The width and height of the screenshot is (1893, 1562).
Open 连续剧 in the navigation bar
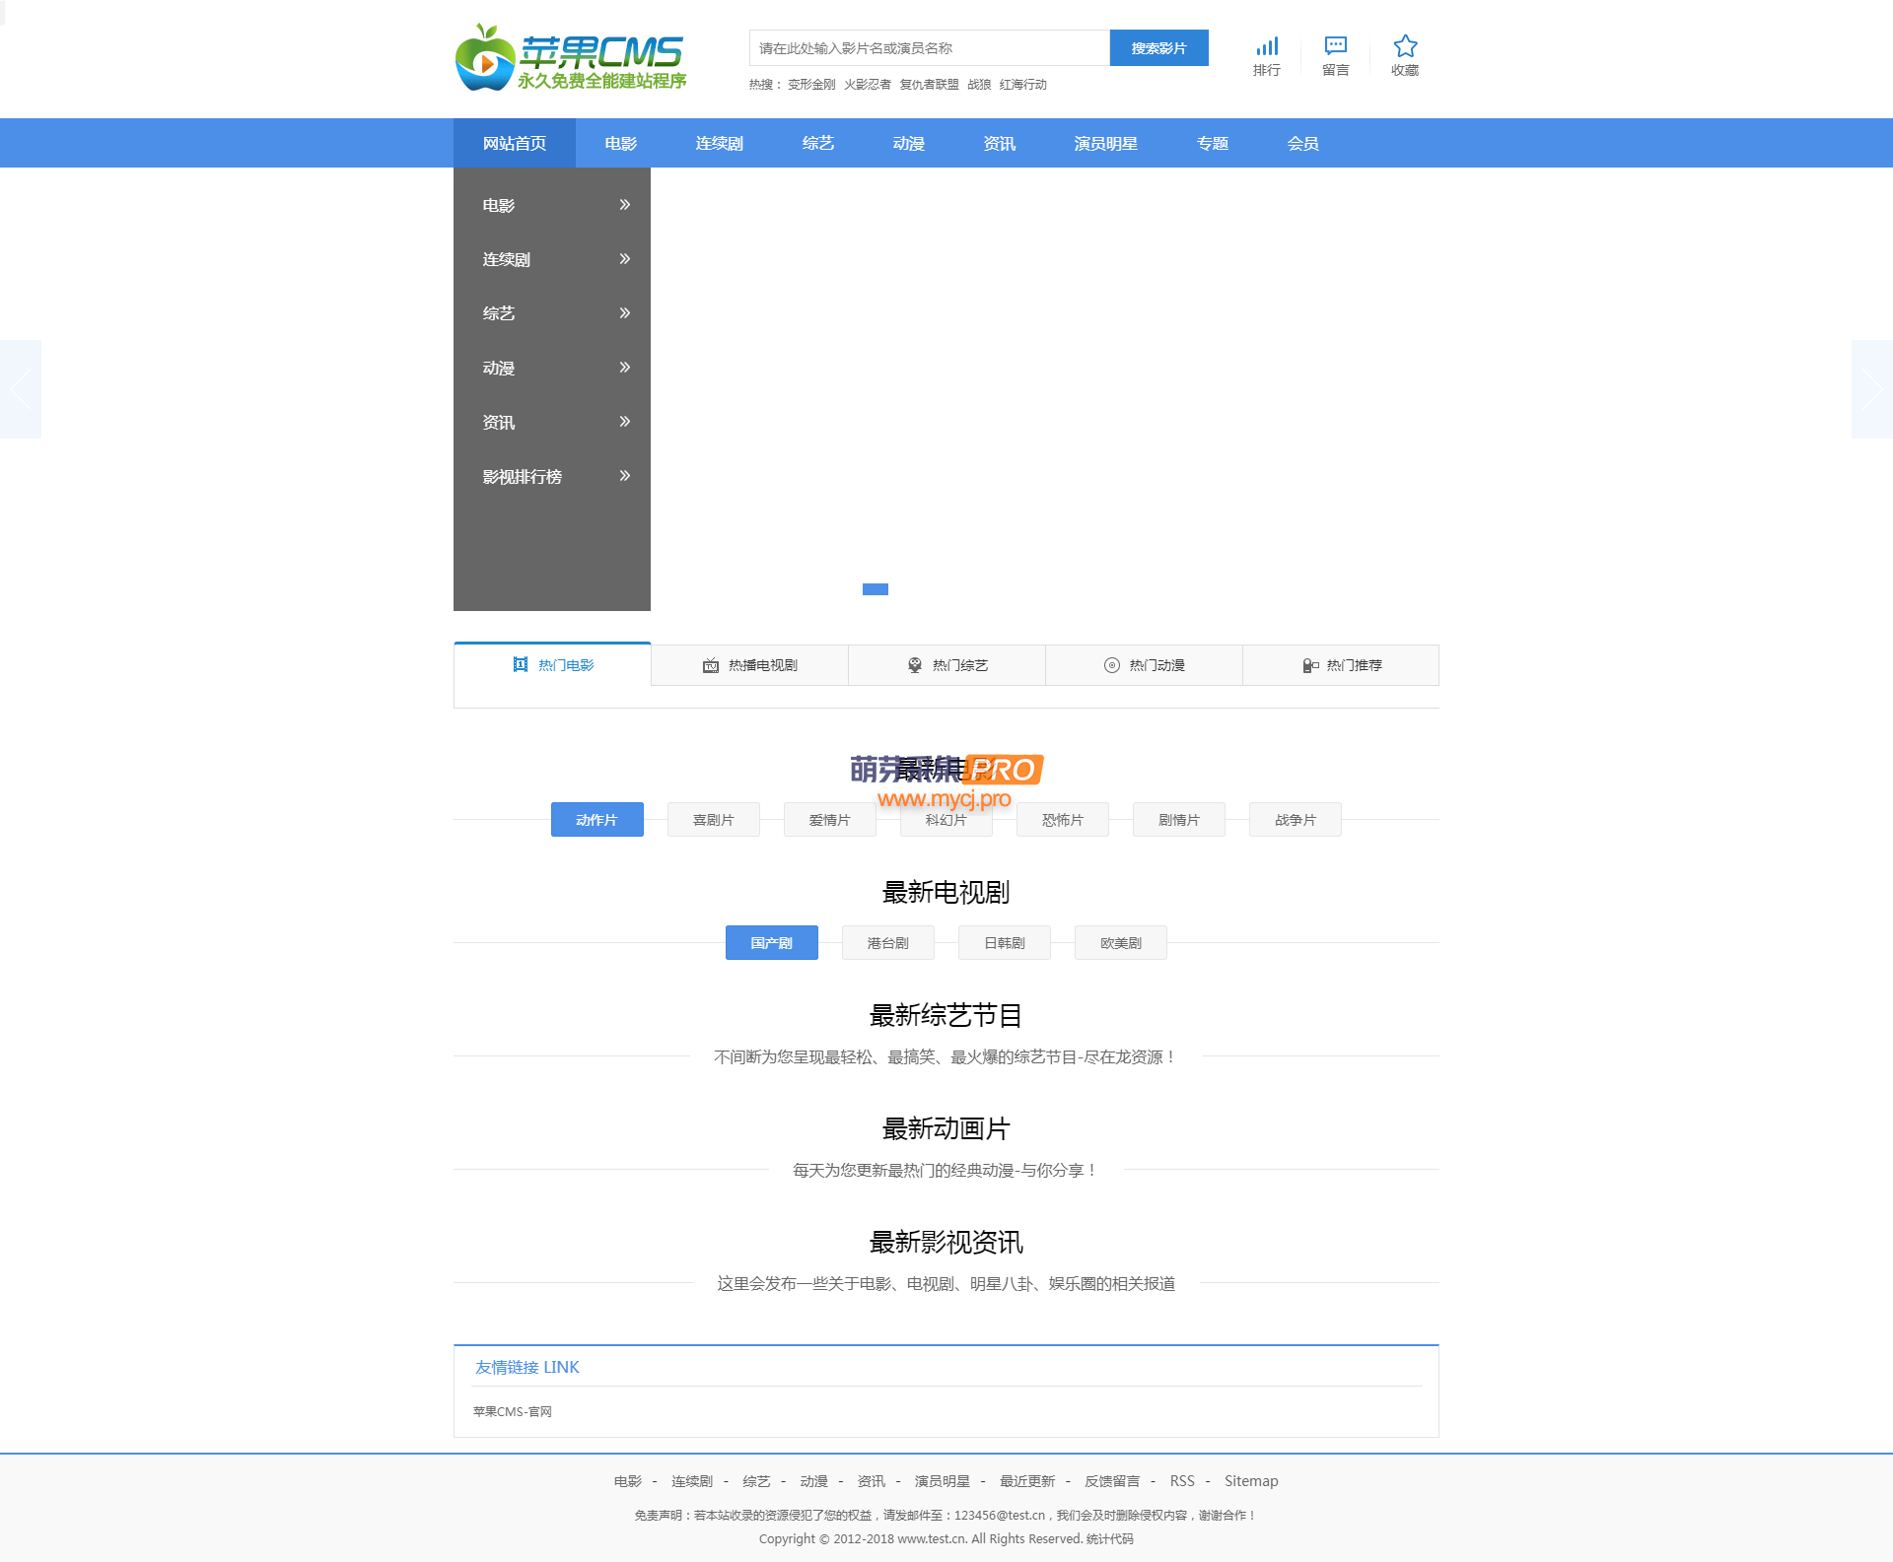[720, 143]
